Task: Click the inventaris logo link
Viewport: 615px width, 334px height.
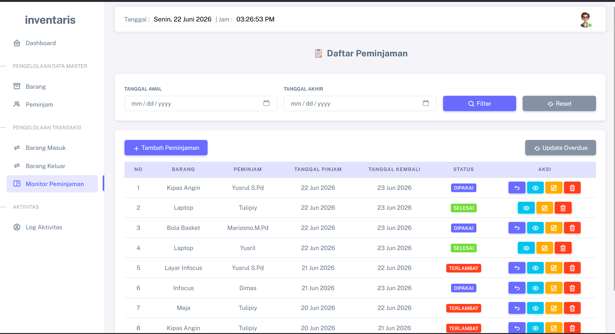Action: [50, 20]
